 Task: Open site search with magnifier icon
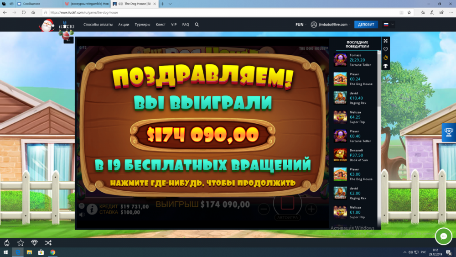197,25
